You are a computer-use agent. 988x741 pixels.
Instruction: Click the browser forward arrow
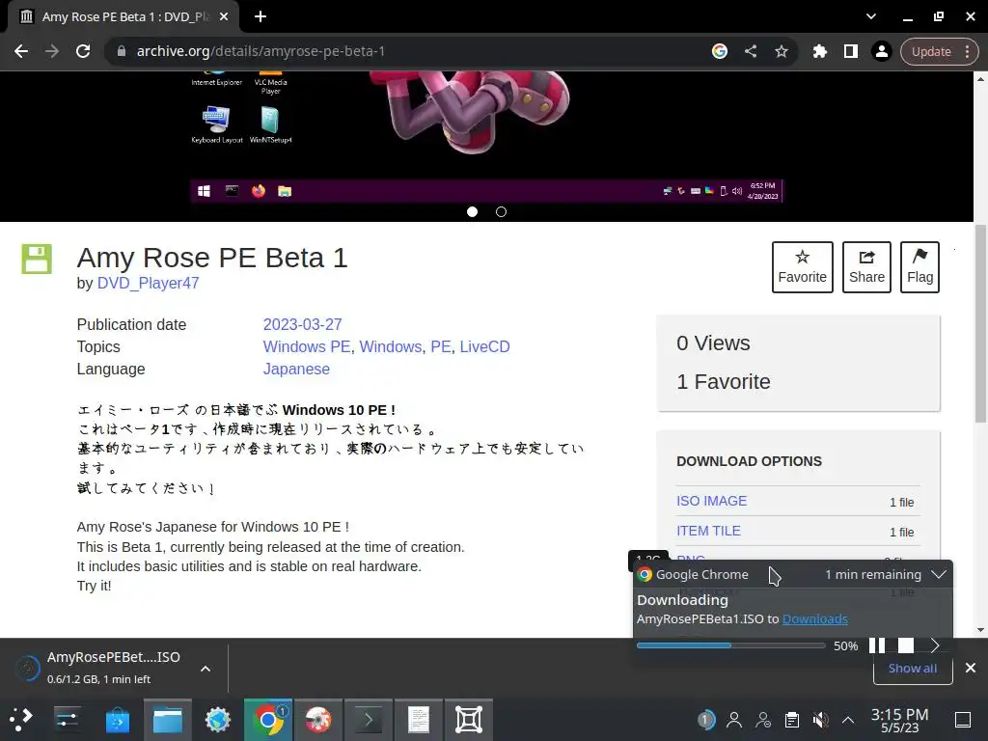(52, 51)
